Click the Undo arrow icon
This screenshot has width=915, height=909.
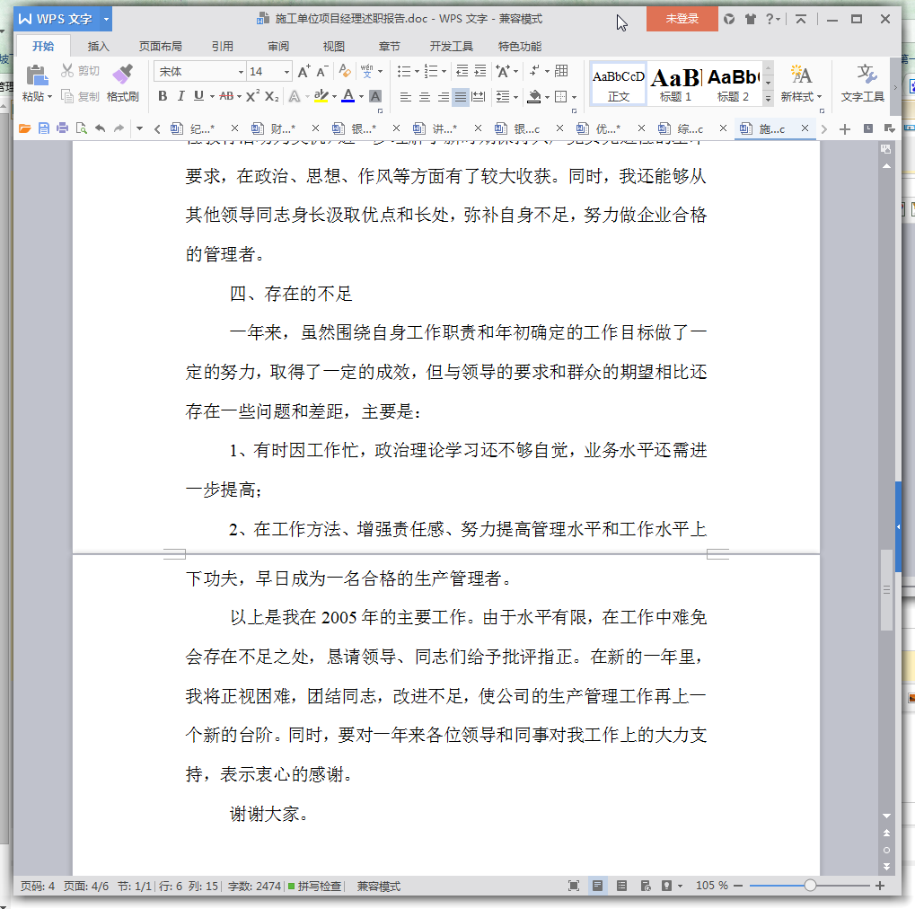100,128
